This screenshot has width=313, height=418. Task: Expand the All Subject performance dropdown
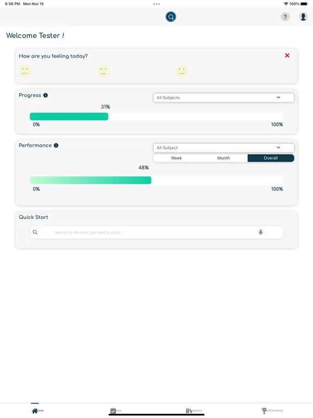223,147
